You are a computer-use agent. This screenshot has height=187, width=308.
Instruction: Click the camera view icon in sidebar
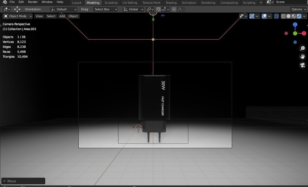point(303,65)
